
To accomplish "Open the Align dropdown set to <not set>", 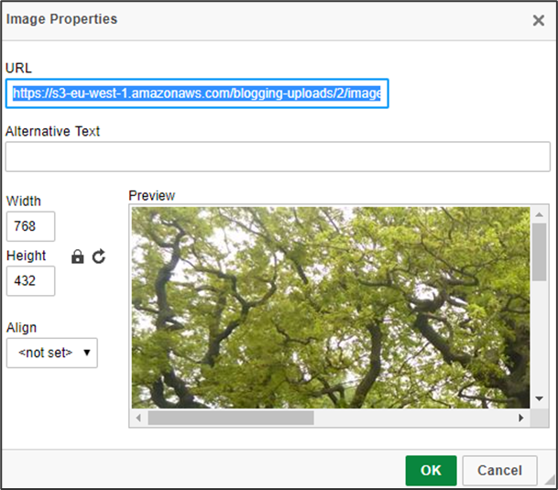I will tap(51, 353).
